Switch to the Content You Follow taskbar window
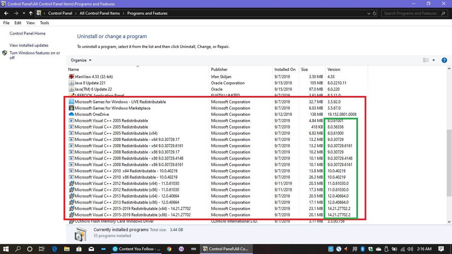 136,249
